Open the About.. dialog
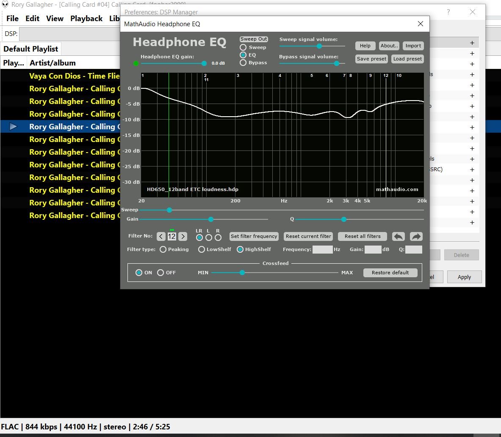Viewport: 501px width, 437px height. tap(389, 46)
